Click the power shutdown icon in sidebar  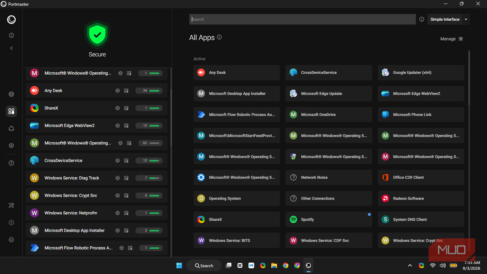[x=11, y=240]
